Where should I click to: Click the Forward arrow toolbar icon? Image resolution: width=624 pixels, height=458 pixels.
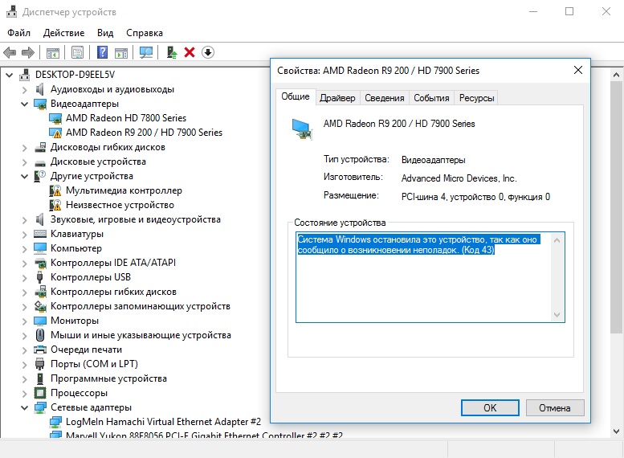tap(28, 52)
